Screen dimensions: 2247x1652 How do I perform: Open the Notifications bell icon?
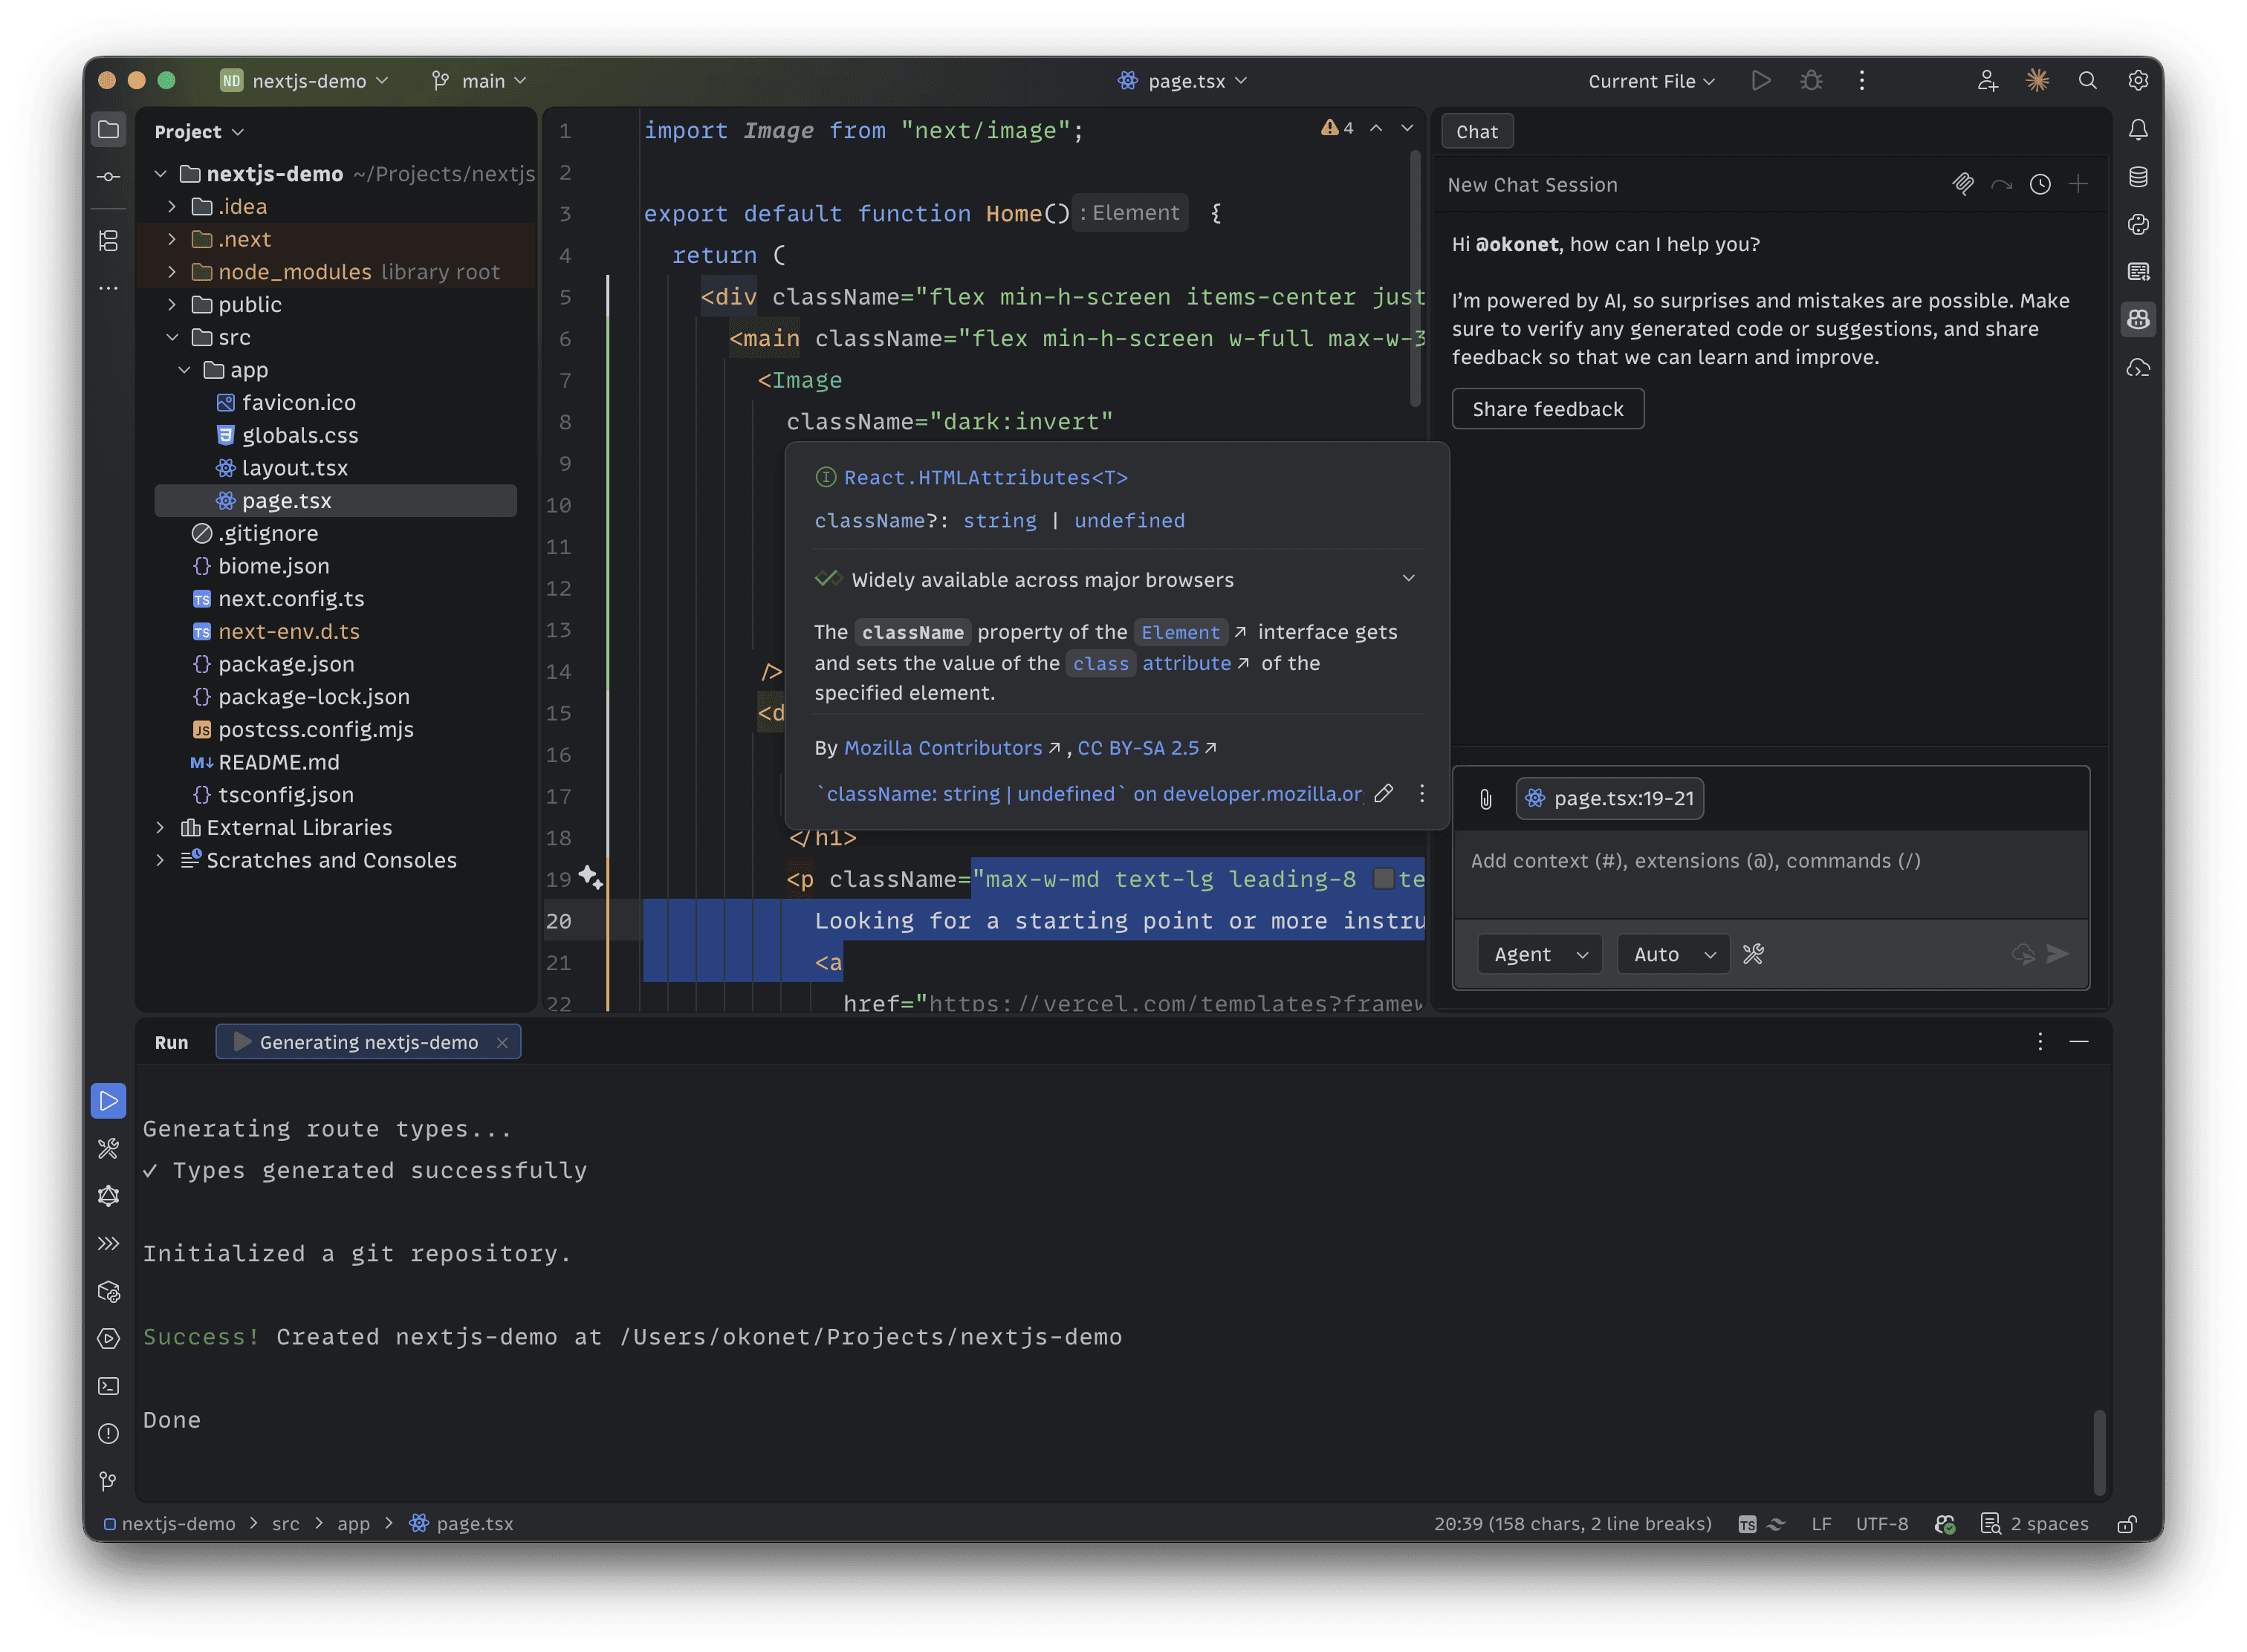2138,130
